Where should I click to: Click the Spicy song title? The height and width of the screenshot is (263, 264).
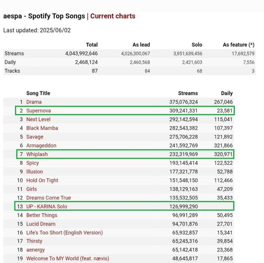[33, 163]
